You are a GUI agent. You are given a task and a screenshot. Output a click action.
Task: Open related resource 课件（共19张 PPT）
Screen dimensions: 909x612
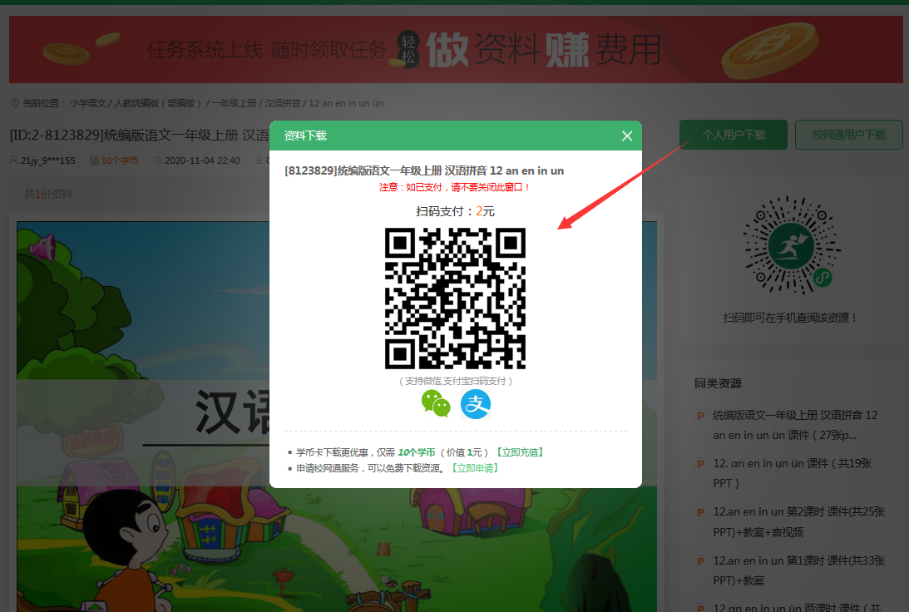(793, 473)
